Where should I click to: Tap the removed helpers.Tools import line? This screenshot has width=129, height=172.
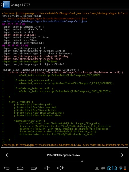point(32,59)
